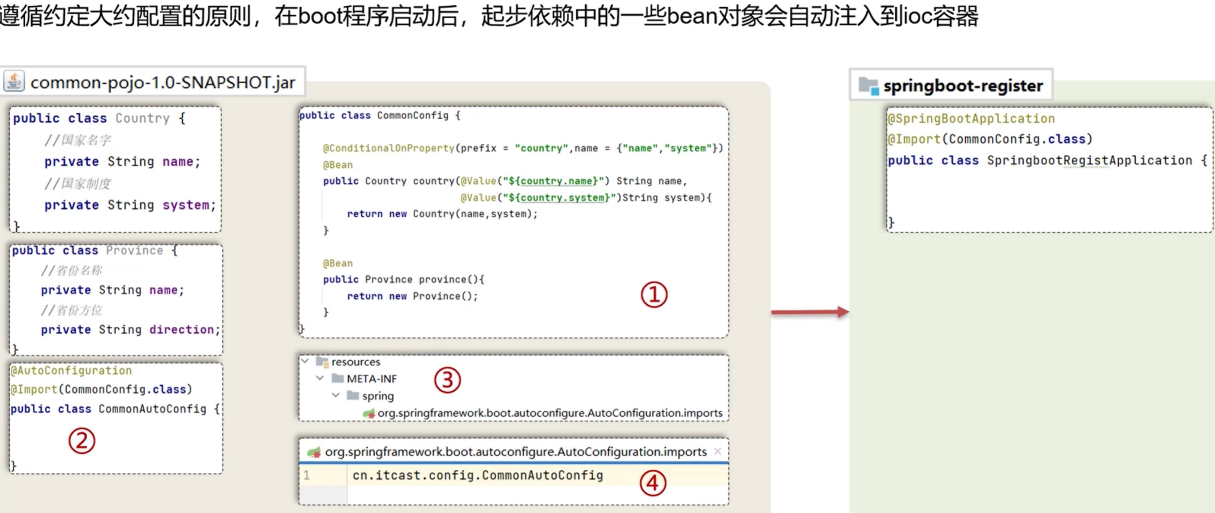Click the circled number 2 marker

pyautogui.click(x=82, y=441)
